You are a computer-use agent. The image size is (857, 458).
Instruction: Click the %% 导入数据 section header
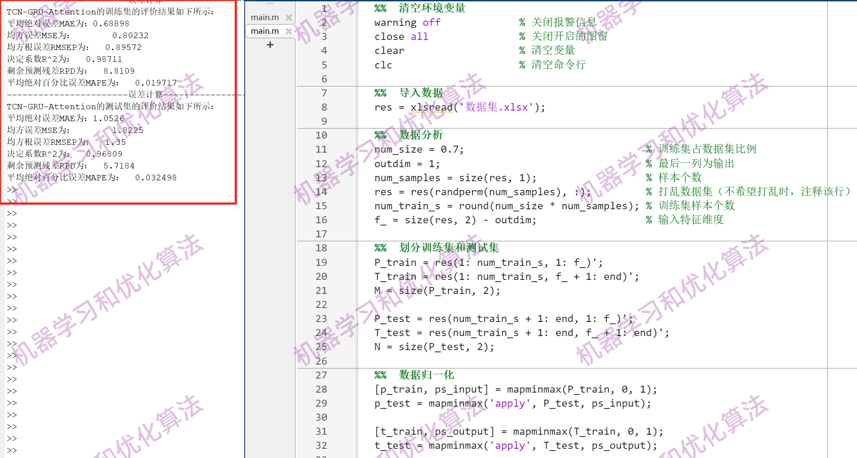(409, 93)
